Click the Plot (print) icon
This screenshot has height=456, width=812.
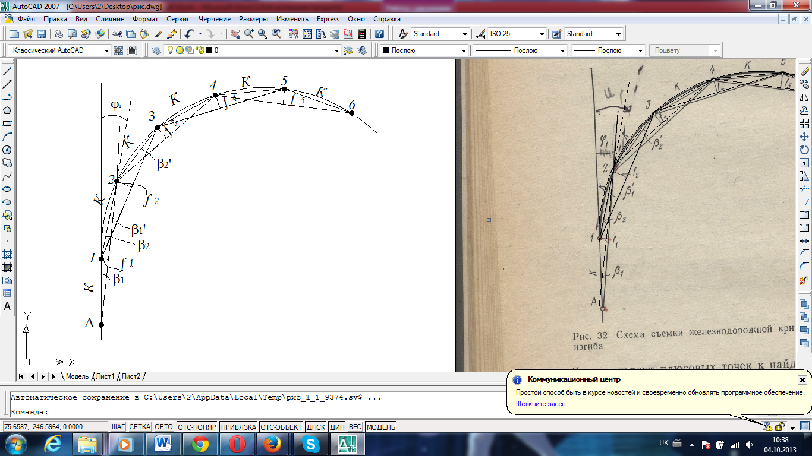tap(59, 34)
